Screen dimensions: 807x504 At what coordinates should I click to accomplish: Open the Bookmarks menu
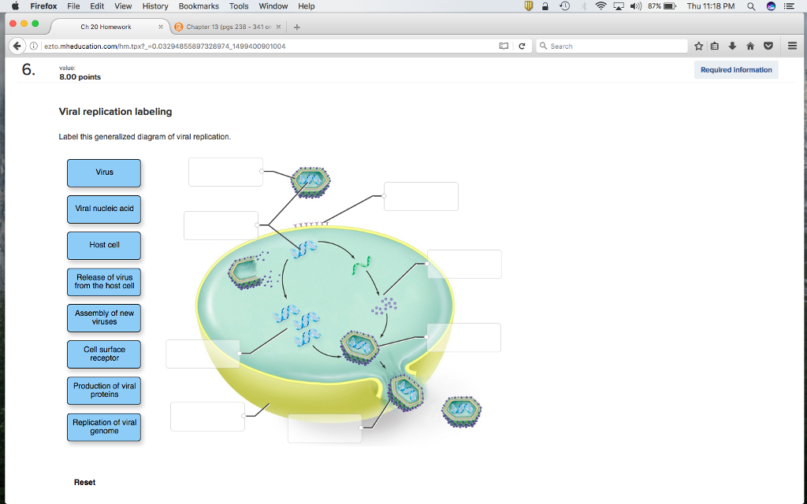click(x=198, y=6)
